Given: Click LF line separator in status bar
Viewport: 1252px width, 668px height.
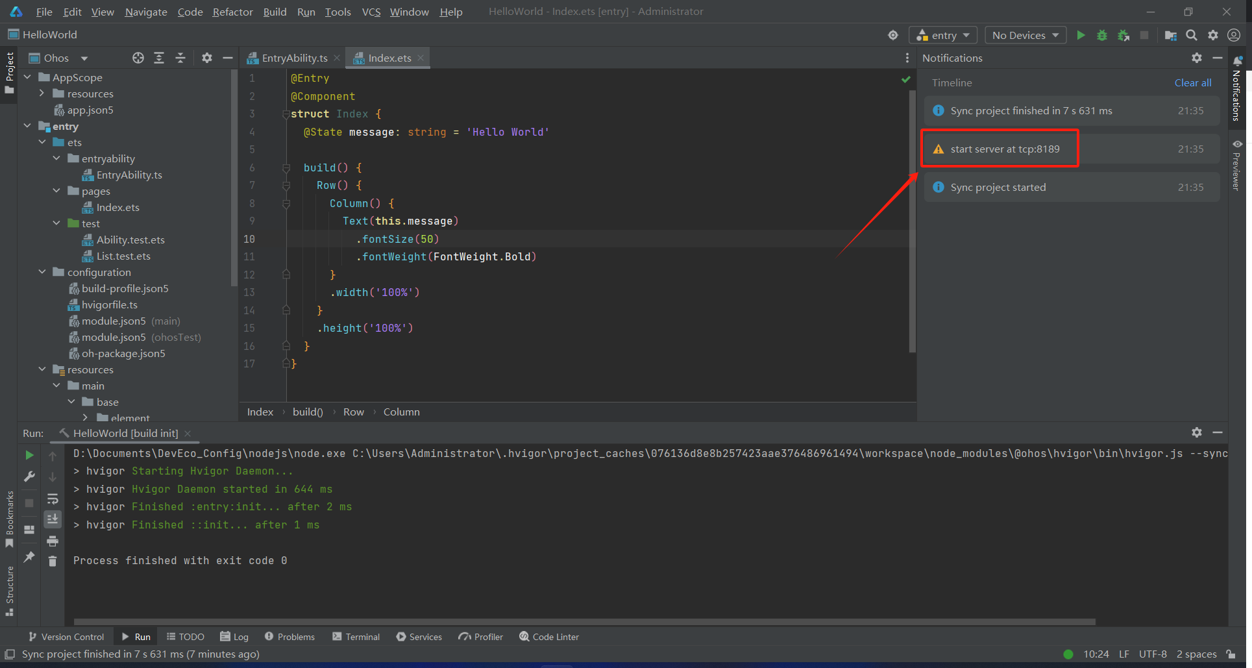Looking at the screenshot, I should click(x=1124, y=654).
